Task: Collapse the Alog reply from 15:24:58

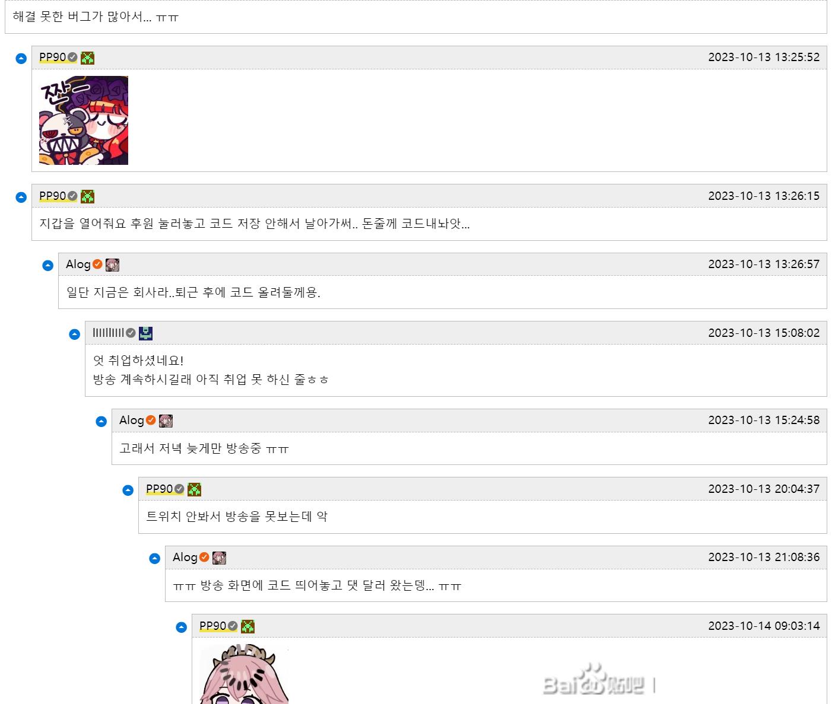Action: click(101, 422)
